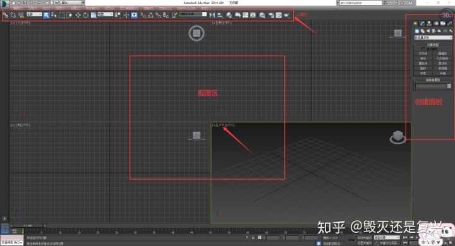Toggle the 3D Snaps button
Image resolution: width=455 pixels, height=246 pixels.
(x=143, y=15)
